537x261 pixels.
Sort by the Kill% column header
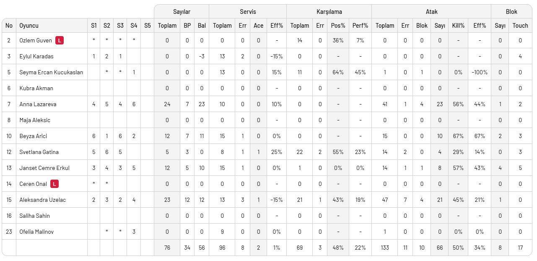(458, 26)
